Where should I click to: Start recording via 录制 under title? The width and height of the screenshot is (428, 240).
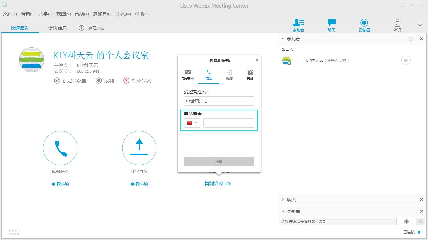(105, 80)
